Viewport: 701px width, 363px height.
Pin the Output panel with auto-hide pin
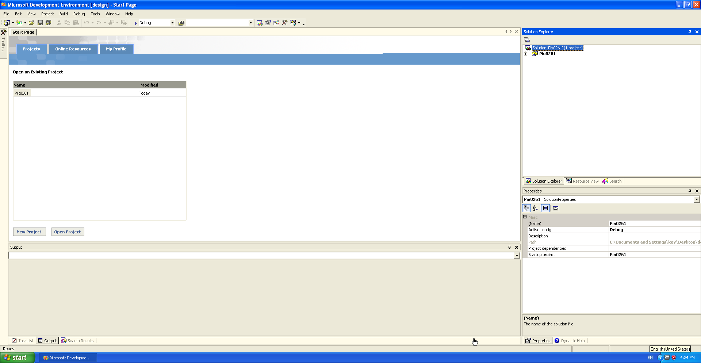[x=510, y=247]
